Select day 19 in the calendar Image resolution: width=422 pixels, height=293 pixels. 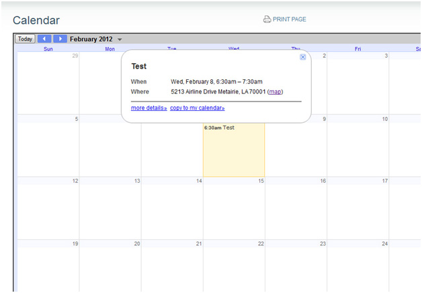pyautogui.click(x=75, y=243)
